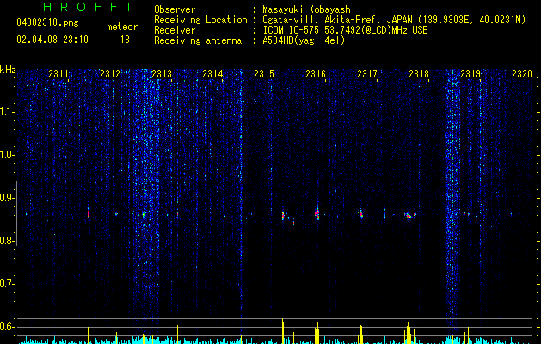Click the 0.9 kHz axis label
The width and height of the screenshot is (541, 344).
tap(7, 198)
